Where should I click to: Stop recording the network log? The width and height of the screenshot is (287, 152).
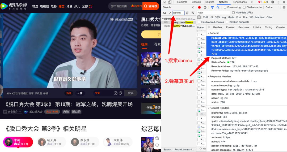tap(199, 7)
